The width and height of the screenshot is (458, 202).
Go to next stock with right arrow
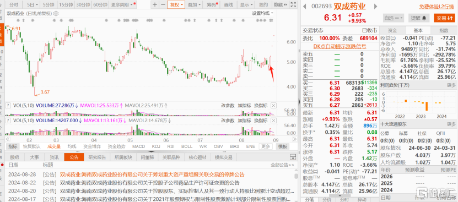(x=376, y=7)
